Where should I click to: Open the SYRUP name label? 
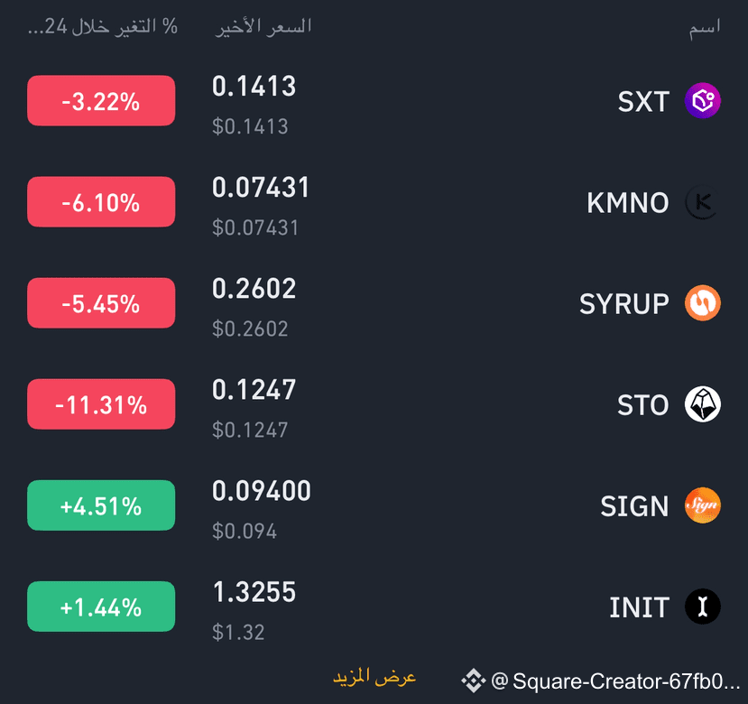[624, 304]
